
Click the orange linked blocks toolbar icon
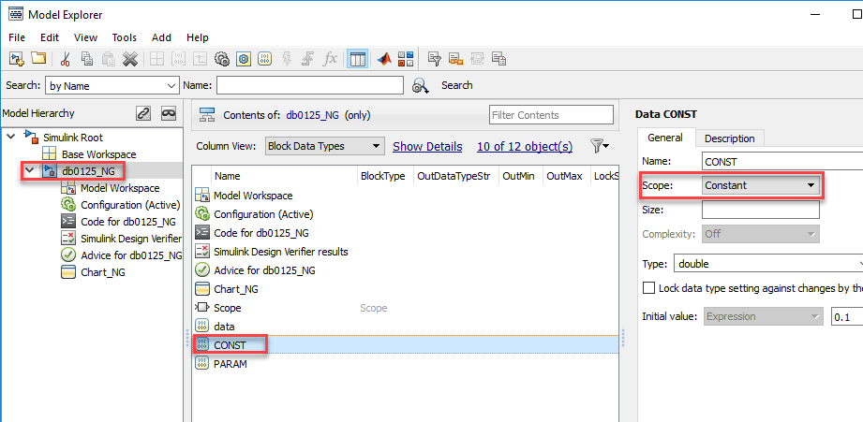(456, 59)
